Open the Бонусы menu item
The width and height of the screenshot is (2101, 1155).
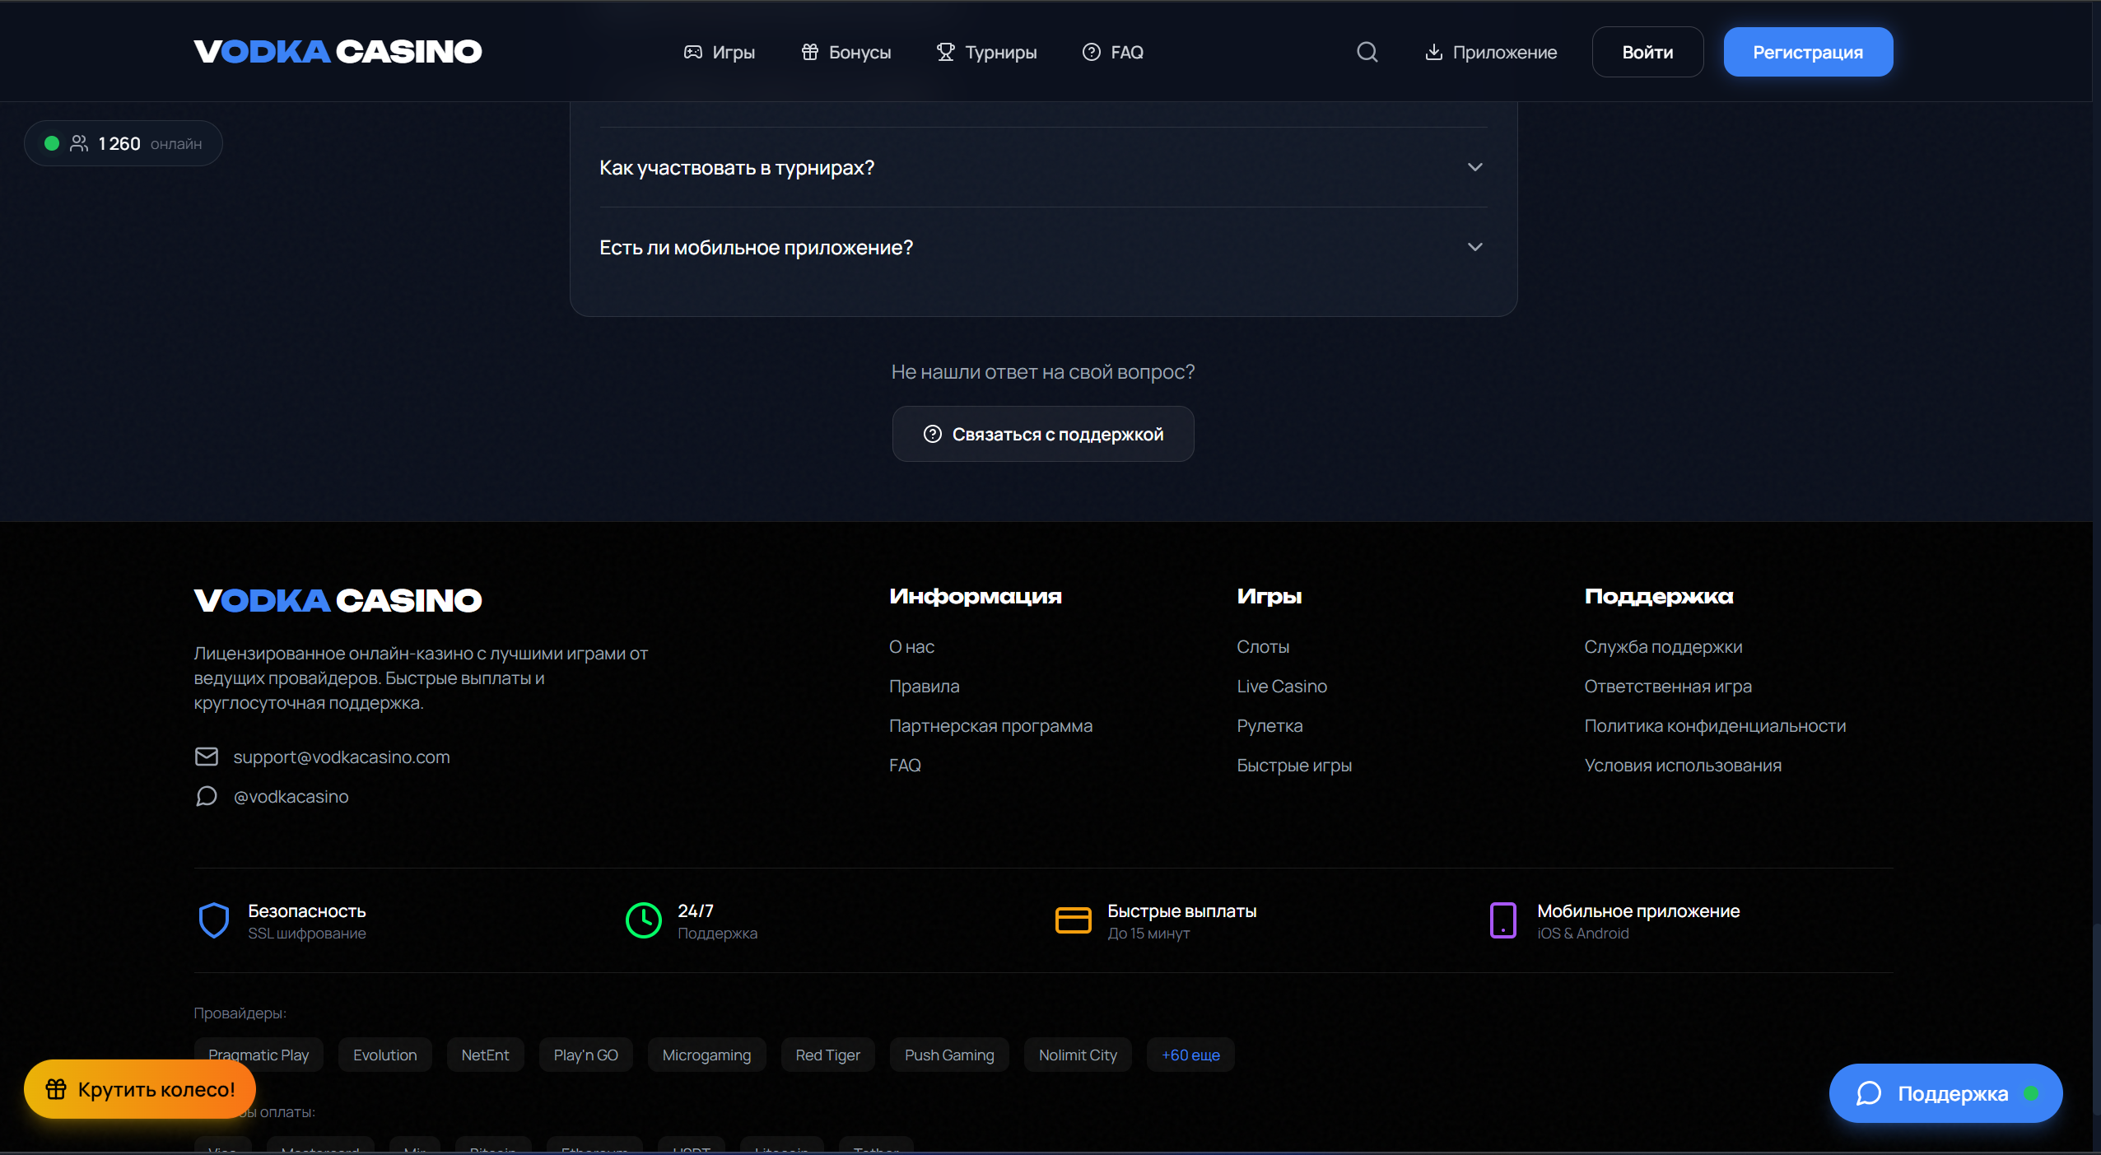[x=846, y=52]
